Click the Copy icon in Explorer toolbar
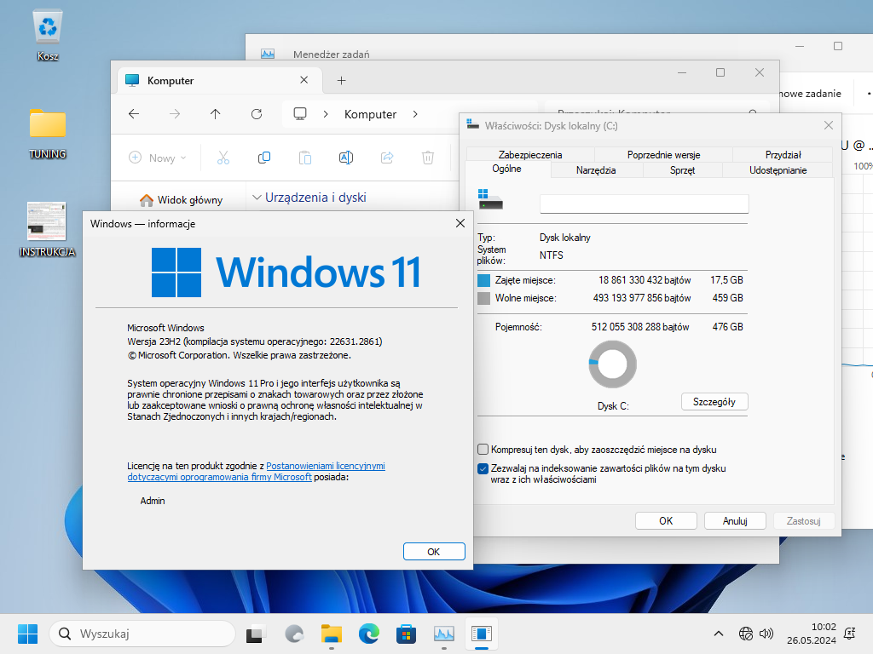The width and height of the screenshot is (873, 654). [x=264, y=158]
